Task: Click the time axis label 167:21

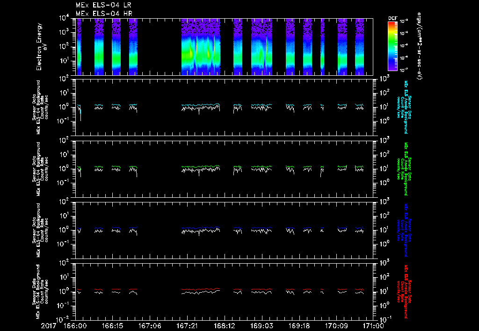Action: pyautogui.click(x=187, y=326)
